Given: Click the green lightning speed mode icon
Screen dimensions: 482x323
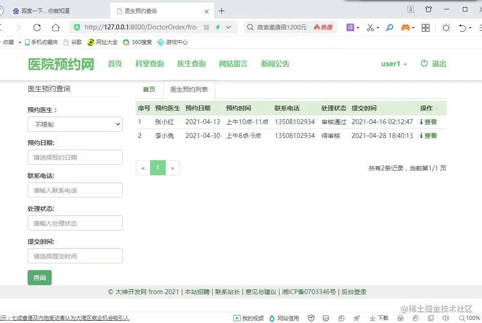Looking at the screenshot, I should point(218,27).
